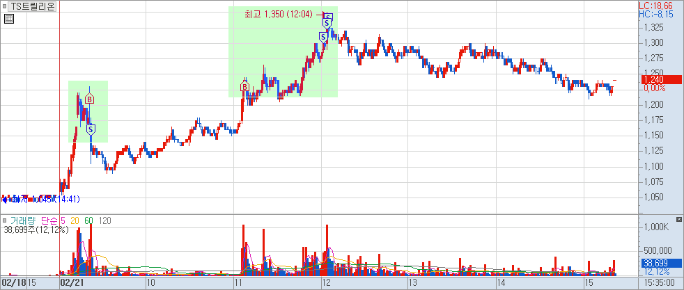Click the 500,000 volume axis label
Viewport: 684px width, 290px height.
657,250
